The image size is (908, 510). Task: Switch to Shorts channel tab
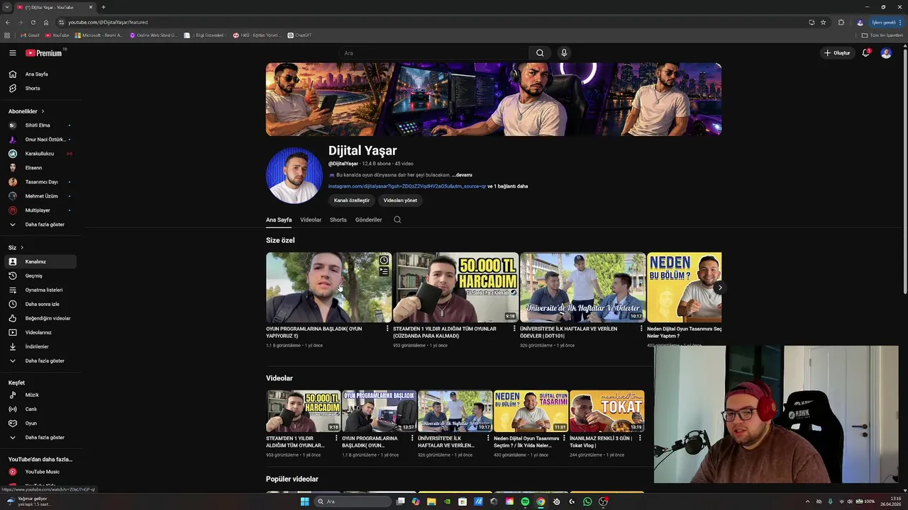(x=338, y=220)
